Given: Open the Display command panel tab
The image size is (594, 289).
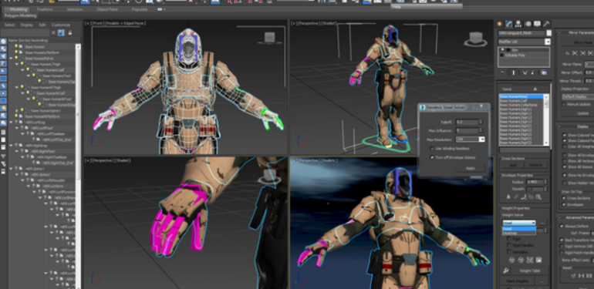Looking at the screenshot, I should (537, 24).
